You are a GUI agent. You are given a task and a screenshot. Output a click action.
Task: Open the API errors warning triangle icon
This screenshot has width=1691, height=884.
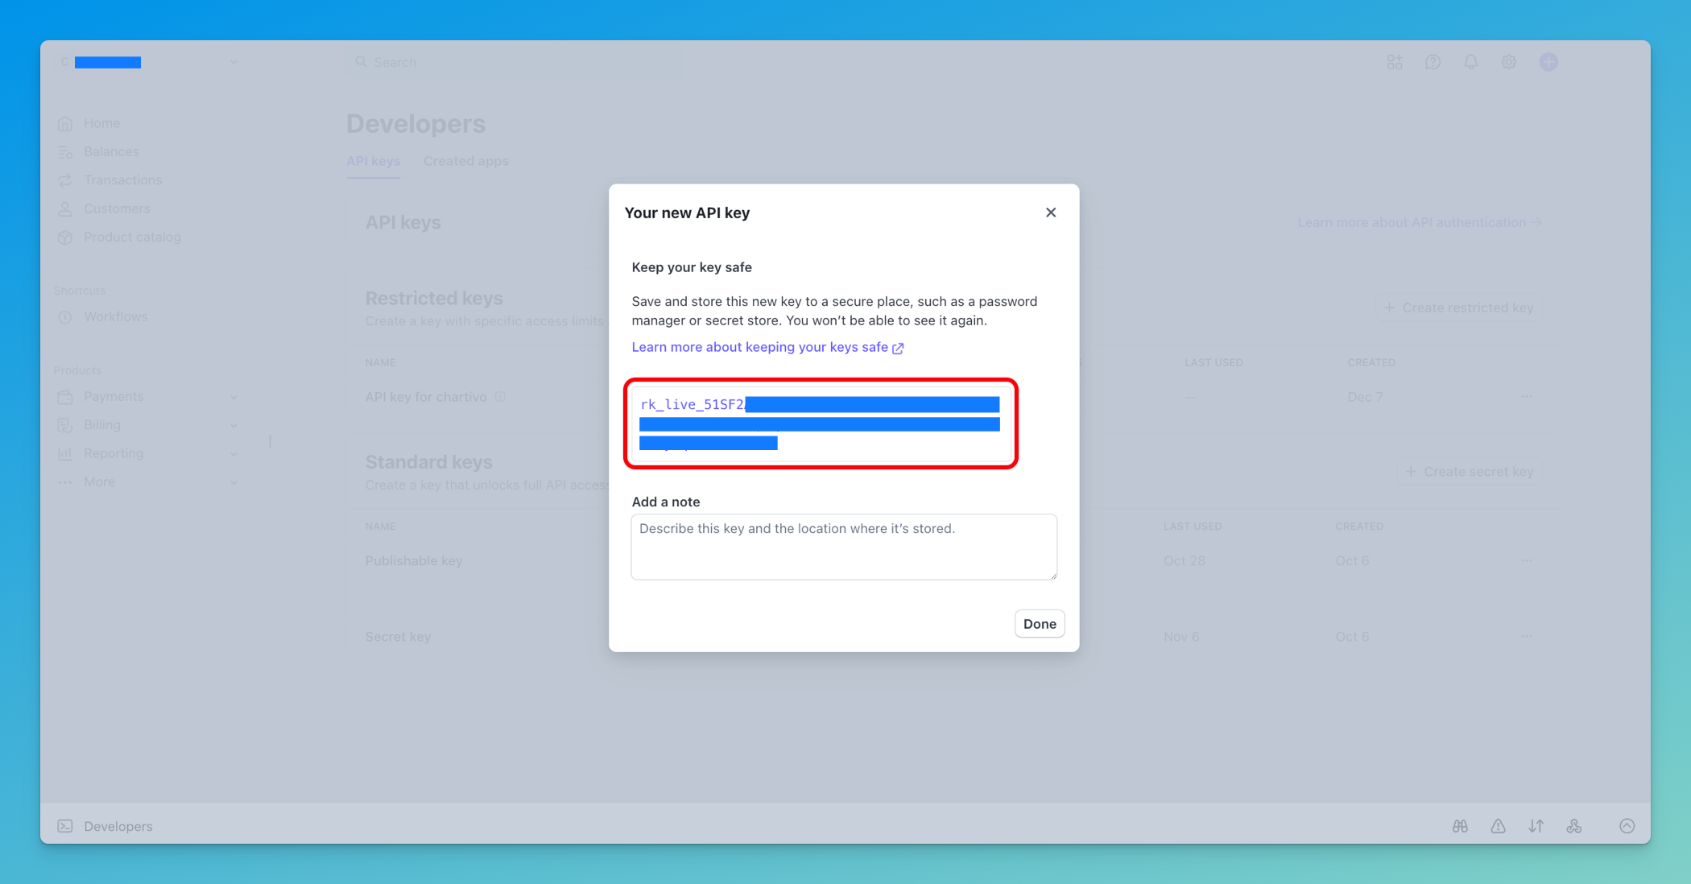coord(1498,825)
